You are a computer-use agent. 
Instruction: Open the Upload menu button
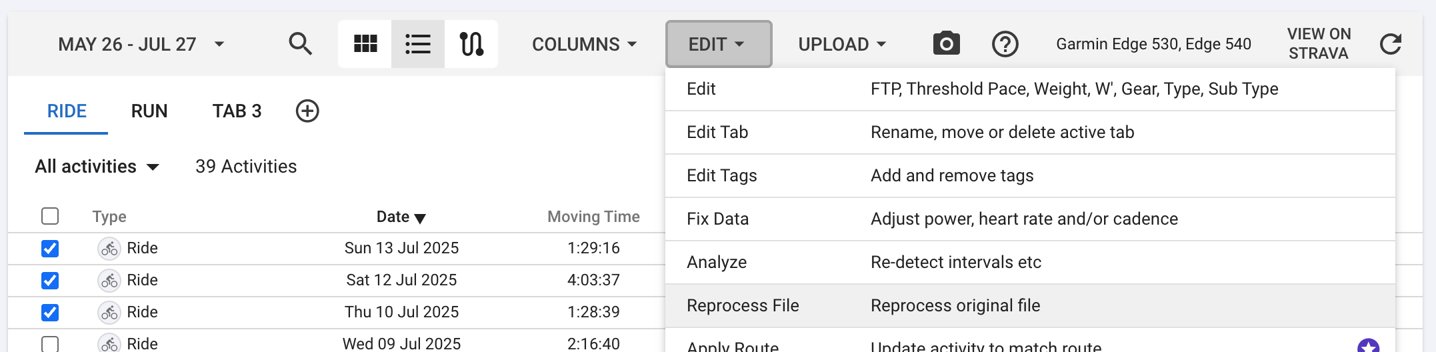(x=842, y=44)
